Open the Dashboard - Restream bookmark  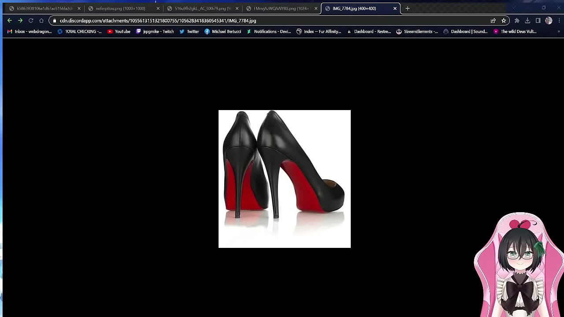[369, 32]
